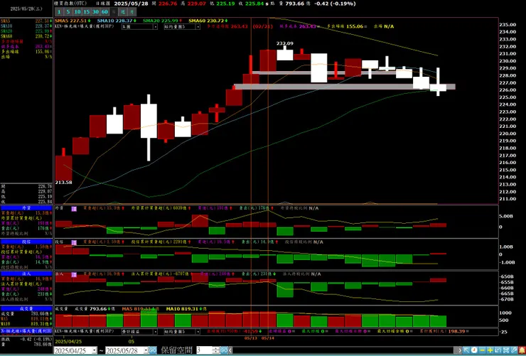Click the 213.58 low price label
Image resolution: width=526 pixels, height=356 pixels.
click(x=63, y=183)
